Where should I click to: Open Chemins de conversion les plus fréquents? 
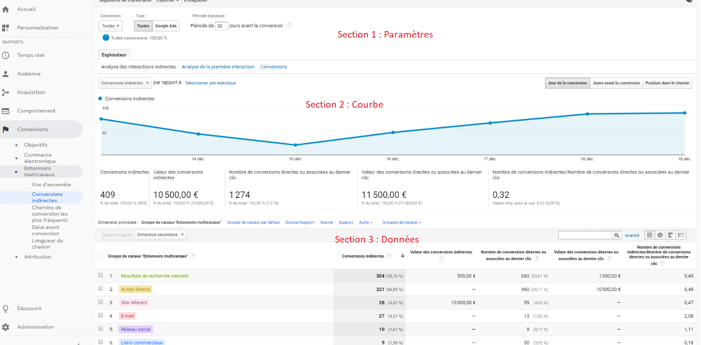coord(49,214)
